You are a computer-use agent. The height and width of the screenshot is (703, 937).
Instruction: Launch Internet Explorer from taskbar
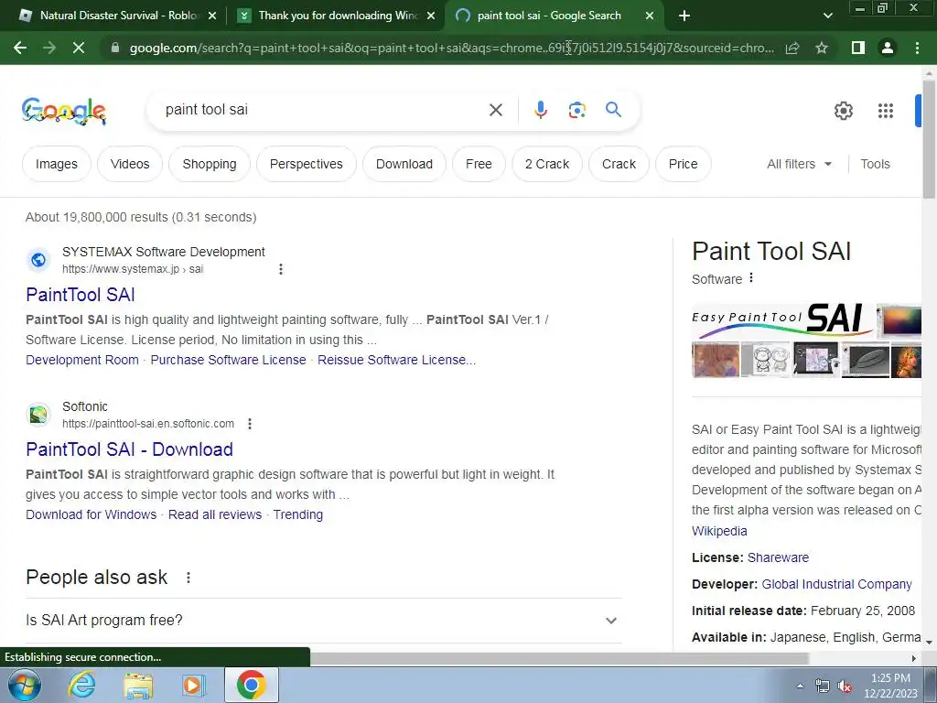(x=81, y=685)
